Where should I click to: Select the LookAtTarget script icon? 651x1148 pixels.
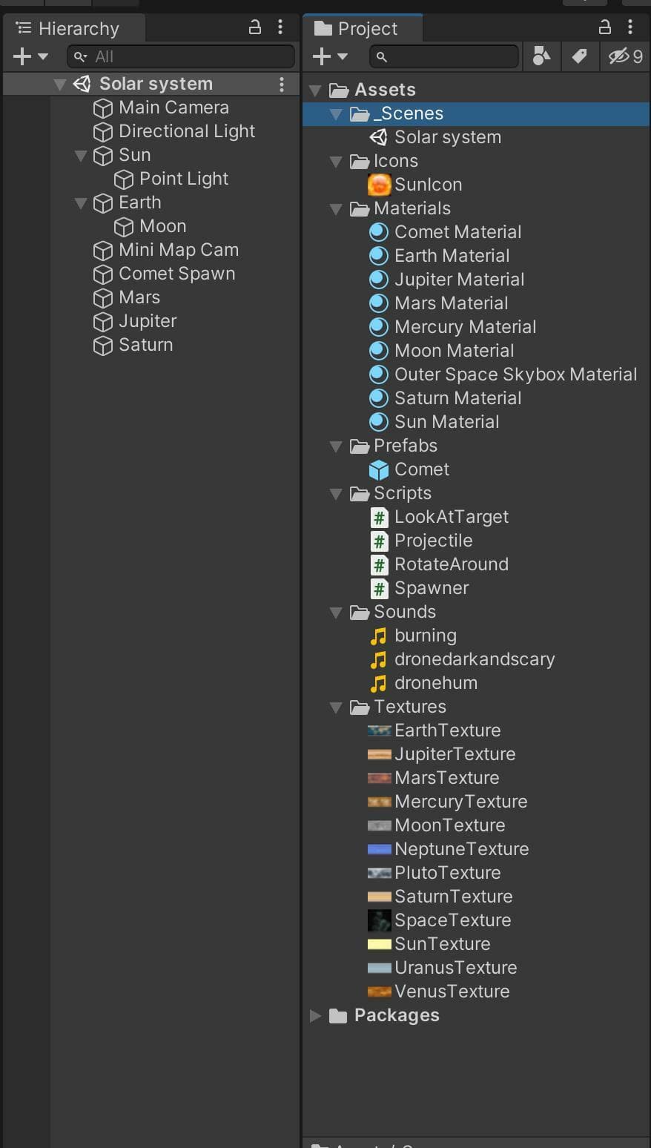coord(379,517)
